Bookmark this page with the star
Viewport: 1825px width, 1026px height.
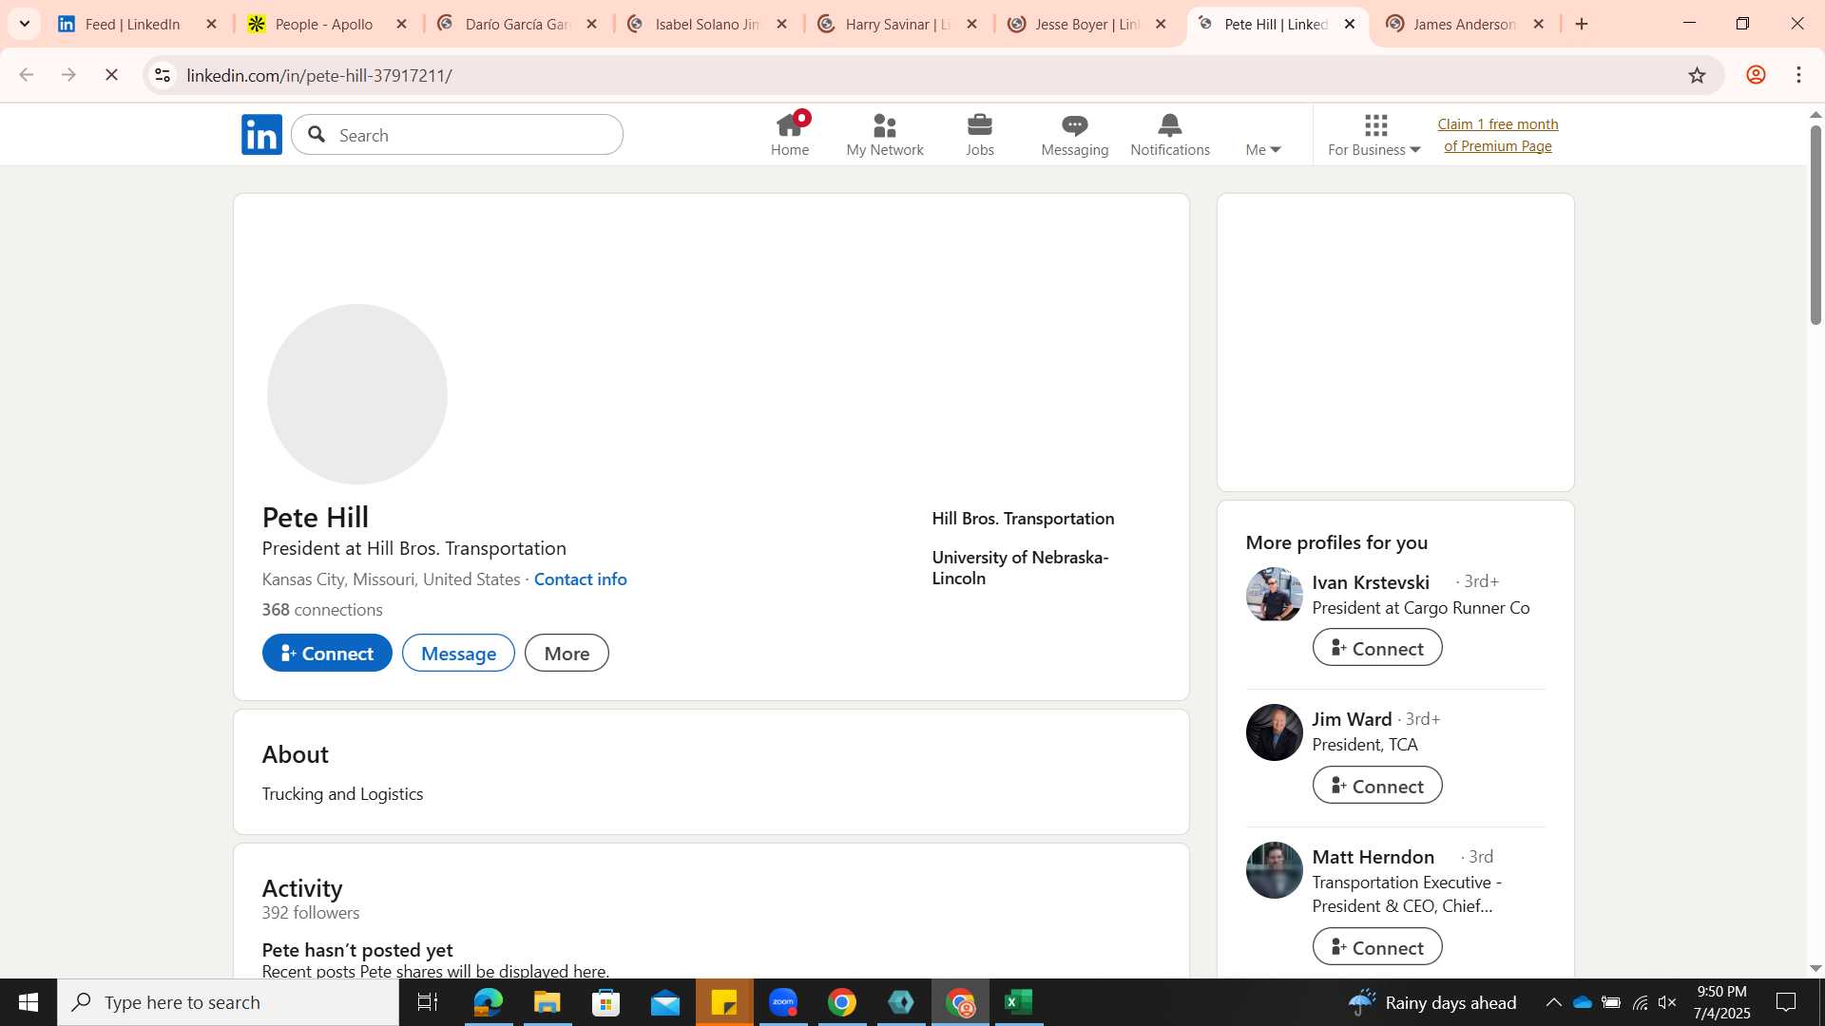(1697, 75)
